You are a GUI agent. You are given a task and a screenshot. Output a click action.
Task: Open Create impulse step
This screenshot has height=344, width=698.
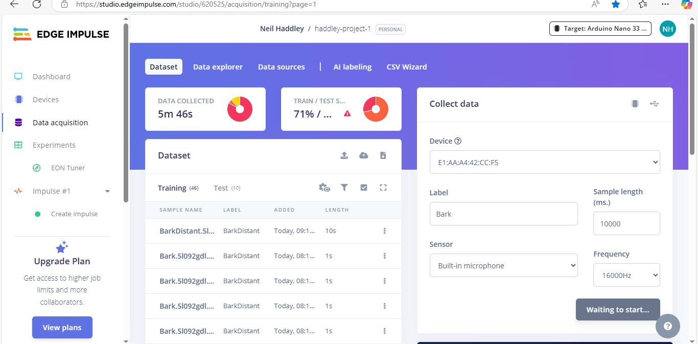(74, 214)
